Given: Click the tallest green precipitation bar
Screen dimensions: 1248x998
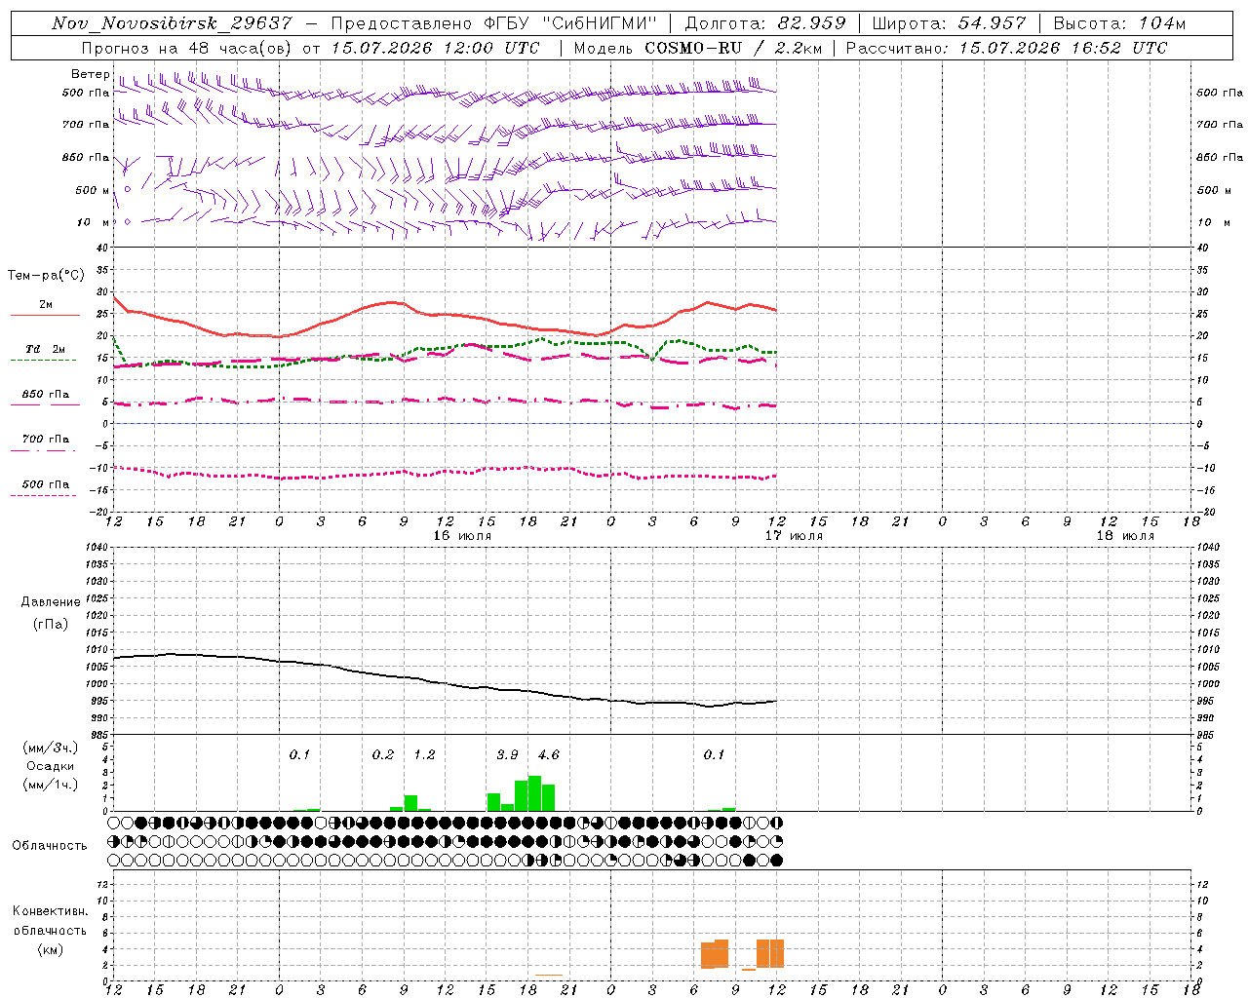Looking at the screenshot, I should coord(534,793).
